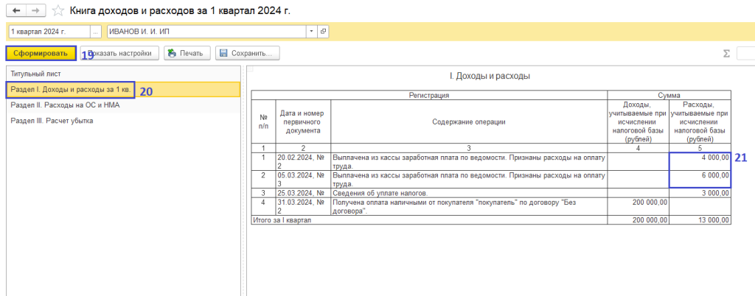Click date cell '05.03.2024, № 3'
This screenshot has width=755, height=296.
[x=303, y=179]
